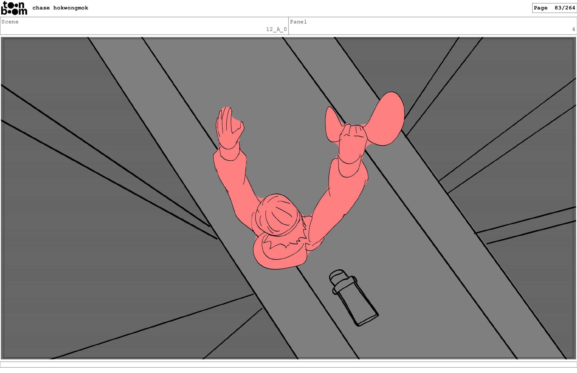Select the panel number 4
Image resolution: width=577 pixels, height=373 pixels.
[x=573, y=29]
